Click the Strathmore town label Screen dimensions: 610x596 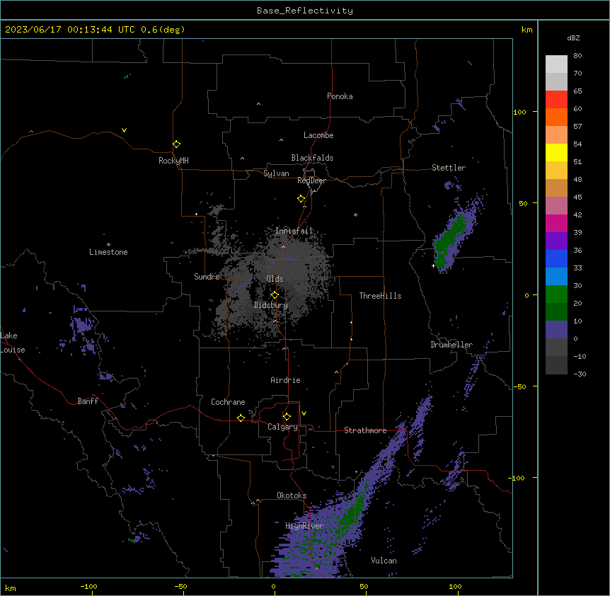365,430
